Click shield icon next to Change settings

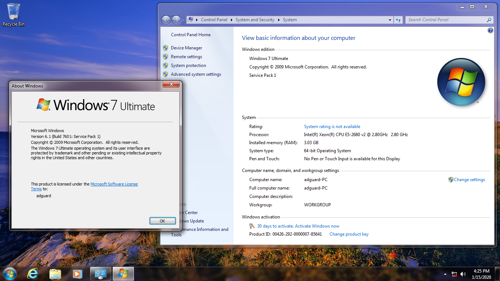pyautogui.click(x=451, y=180)
